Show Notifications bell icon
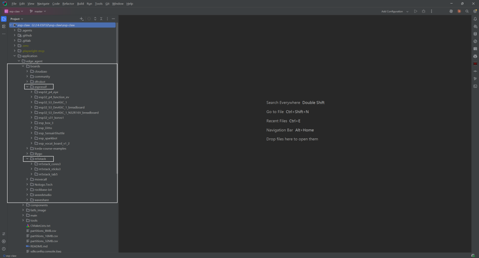This screenshot has width=479, height=258. 475,19
